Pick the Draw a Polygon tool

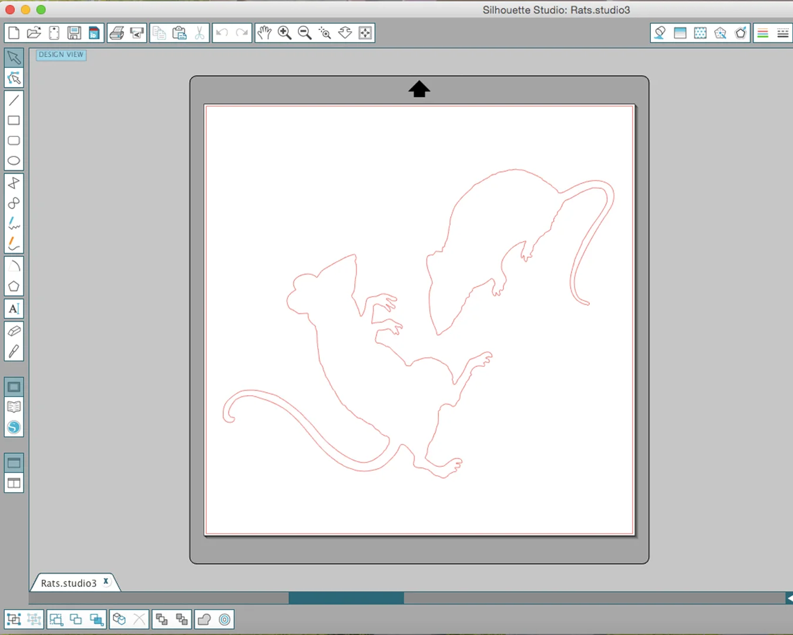coord(14,183)
